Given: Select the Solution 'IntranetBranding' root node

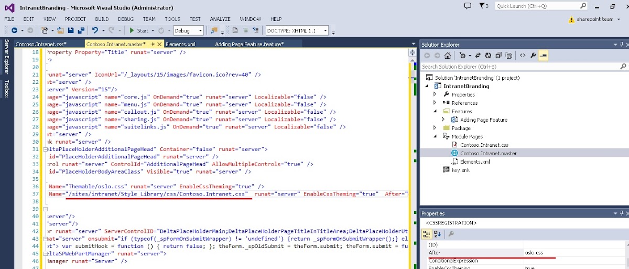Looking at the screenshot, I should coord(473,78).
